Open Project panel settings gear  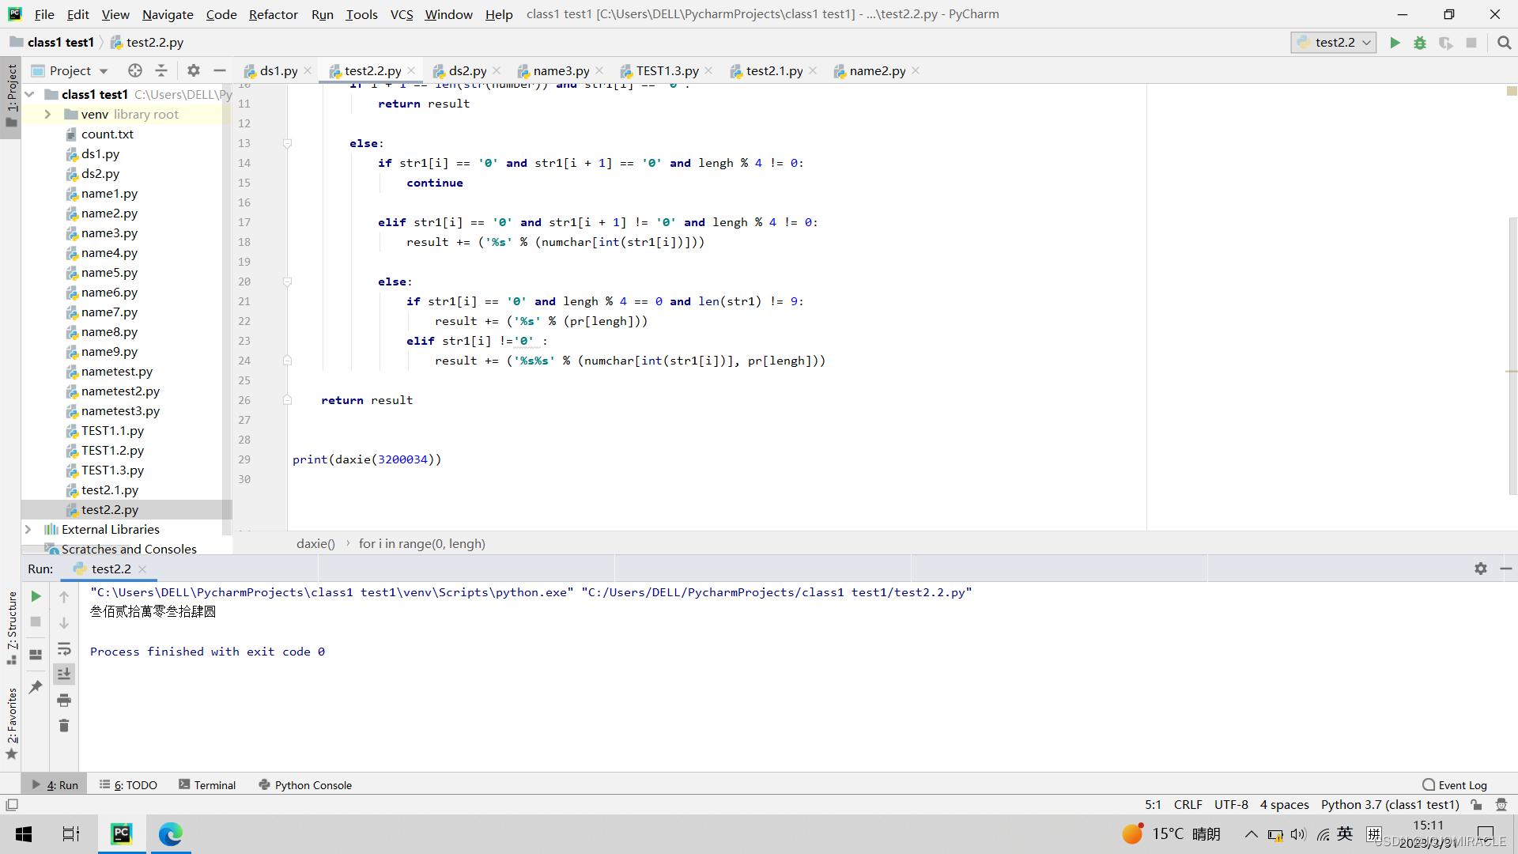click(194, 70)
